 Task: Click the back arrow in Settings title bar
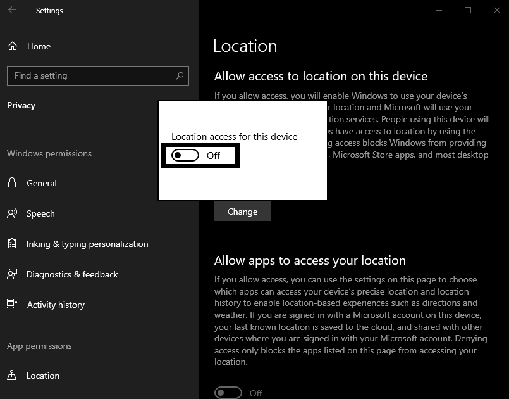[13, 10]
